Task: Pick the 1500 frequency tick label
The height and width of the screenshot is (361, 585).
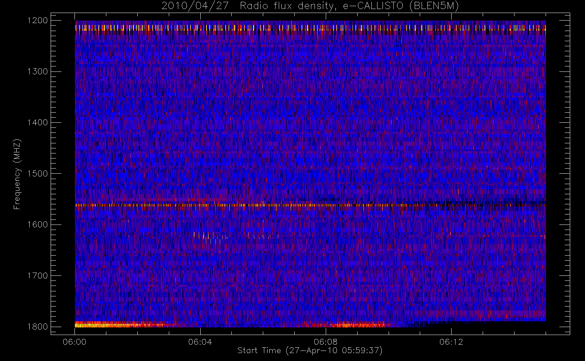Action: point(38,174)
